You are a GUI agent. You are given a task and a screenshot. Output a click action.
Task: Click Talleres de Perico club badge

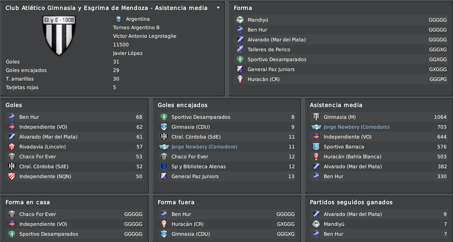(240, 49)
